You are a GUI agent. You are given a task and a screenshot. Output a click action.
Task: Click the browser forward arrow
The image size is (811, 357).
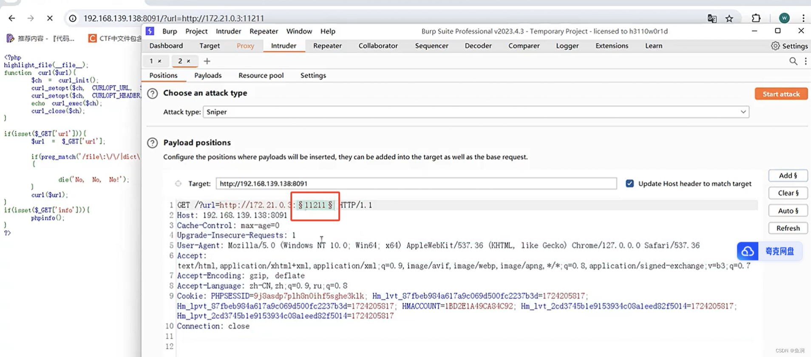[31, 18]
